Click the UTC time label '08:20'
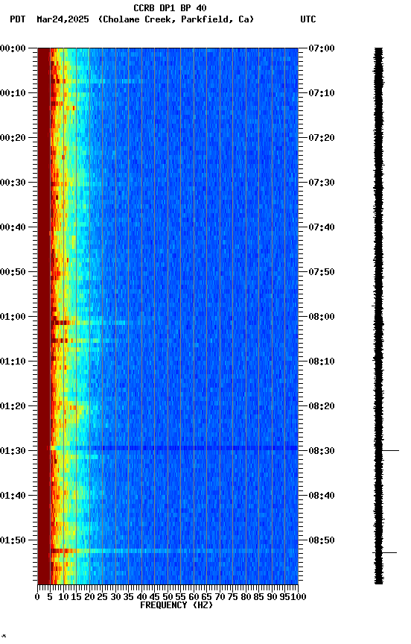The image size is (411, 644). (322, 407)
